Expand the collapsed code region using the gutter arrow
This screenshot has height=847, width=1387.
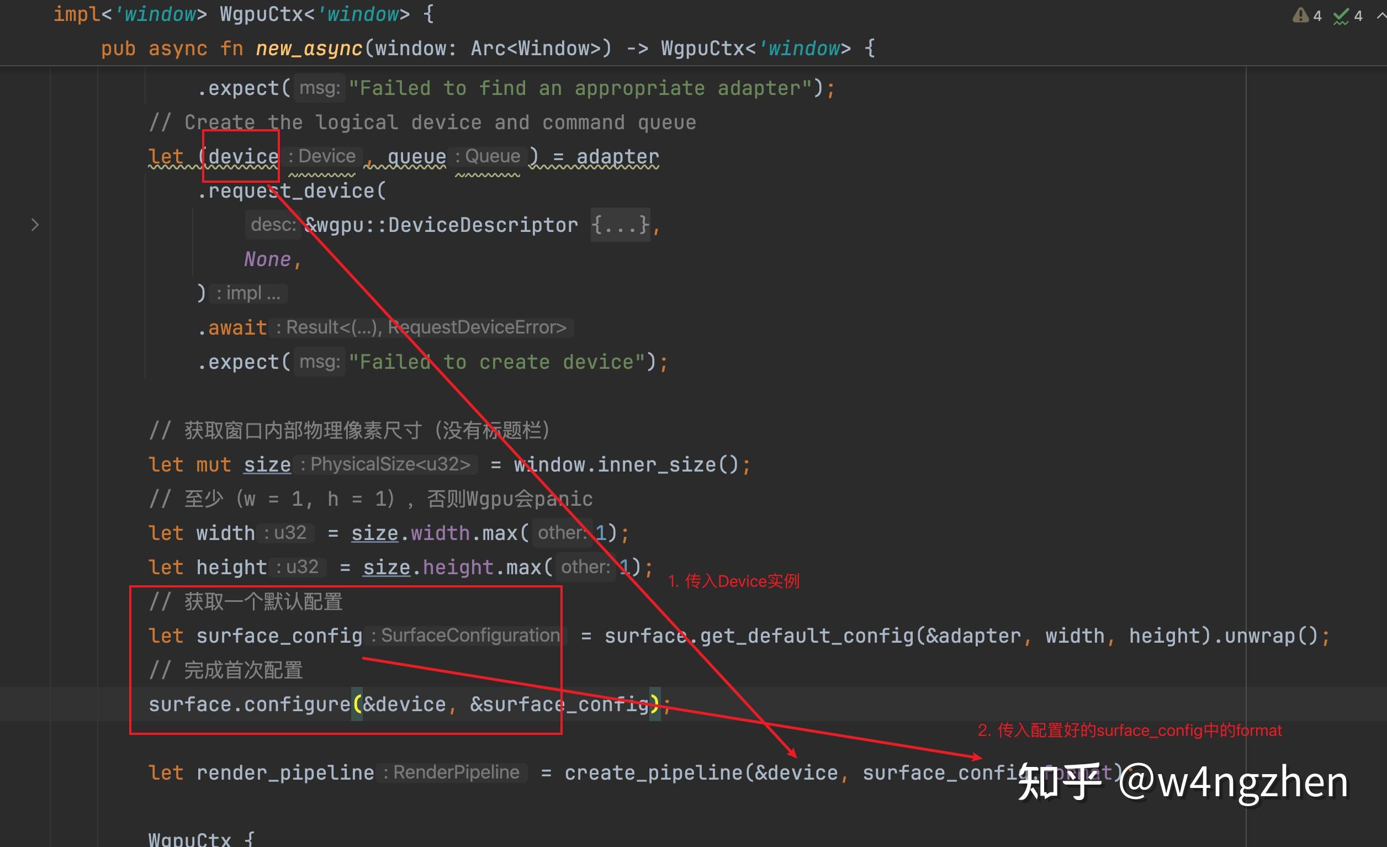(35, 225)
